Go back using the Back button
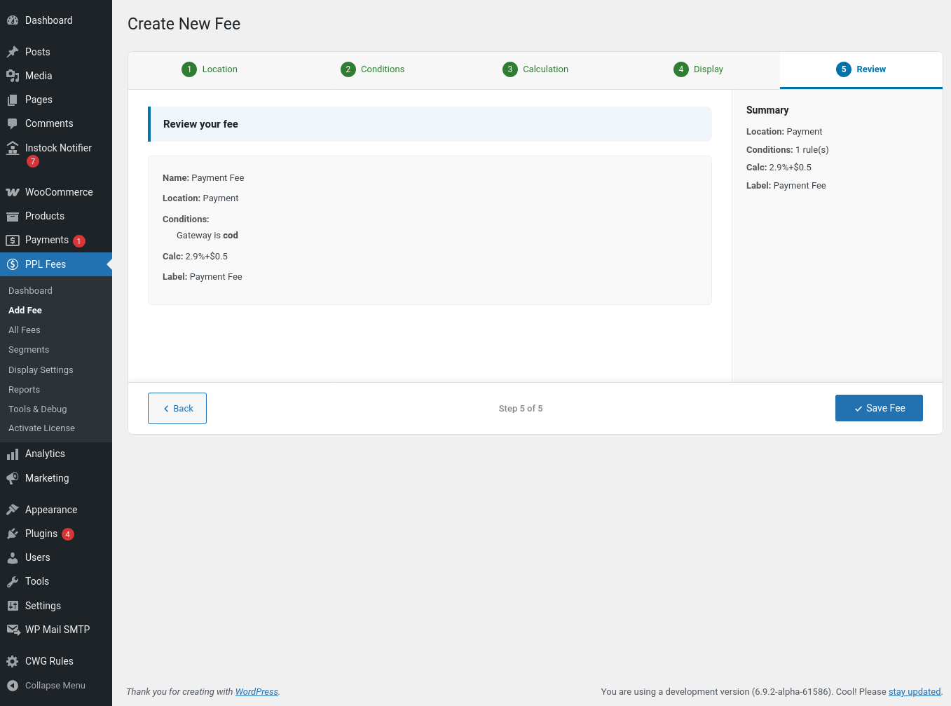This screenshot has width=951, height=706. (177, 409)
